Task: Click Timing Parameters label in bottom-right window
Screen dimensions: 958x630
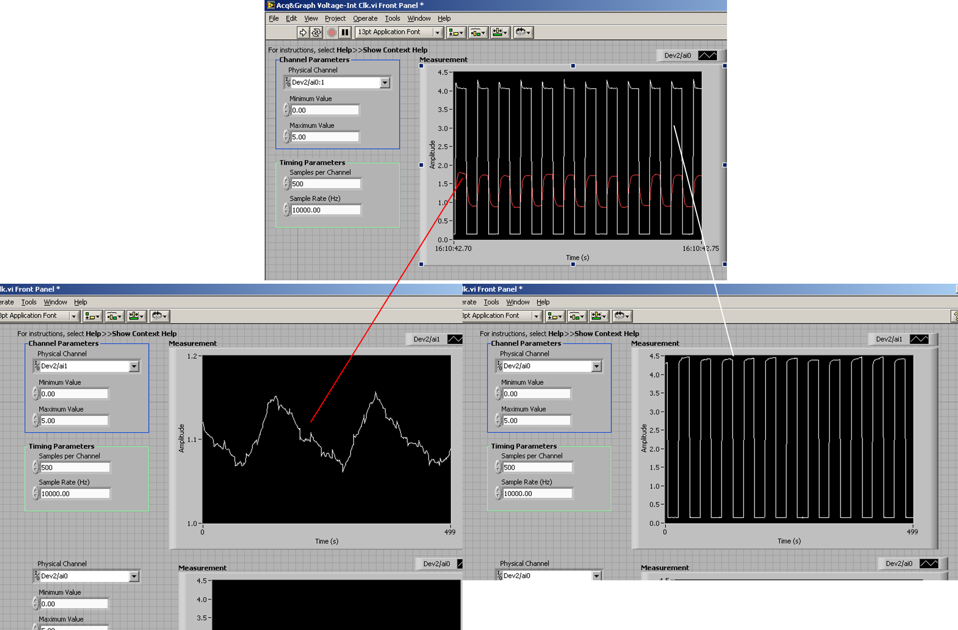Action: pos(524,446)
